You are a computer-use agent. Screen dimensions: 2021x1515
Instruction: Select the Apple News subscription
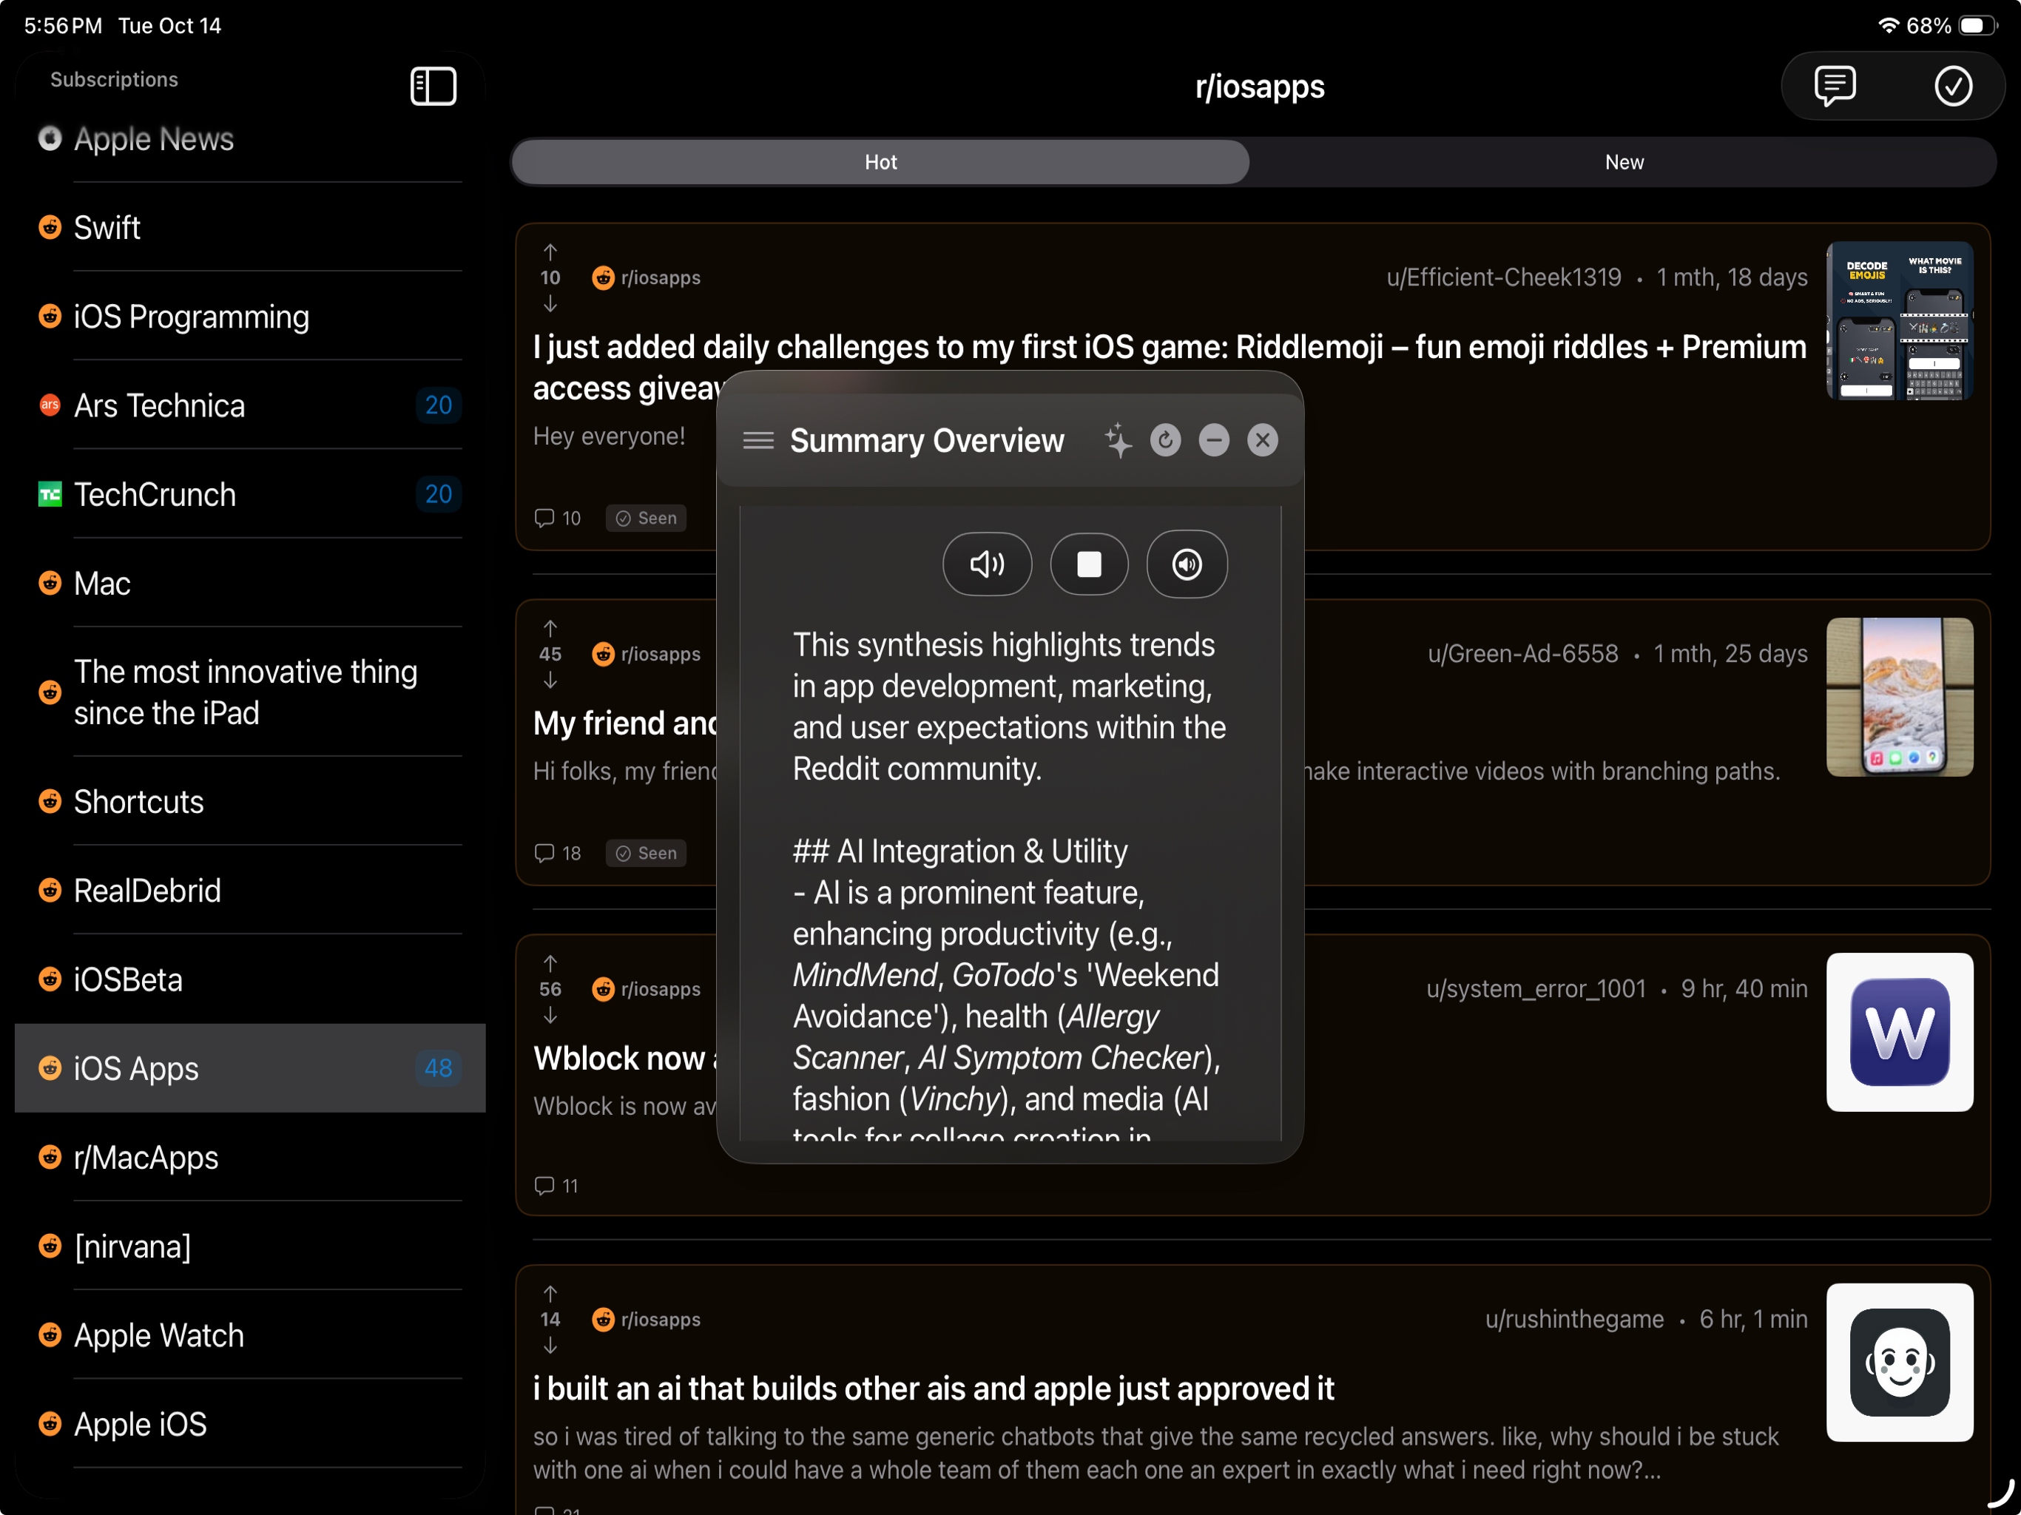(249, 139)
